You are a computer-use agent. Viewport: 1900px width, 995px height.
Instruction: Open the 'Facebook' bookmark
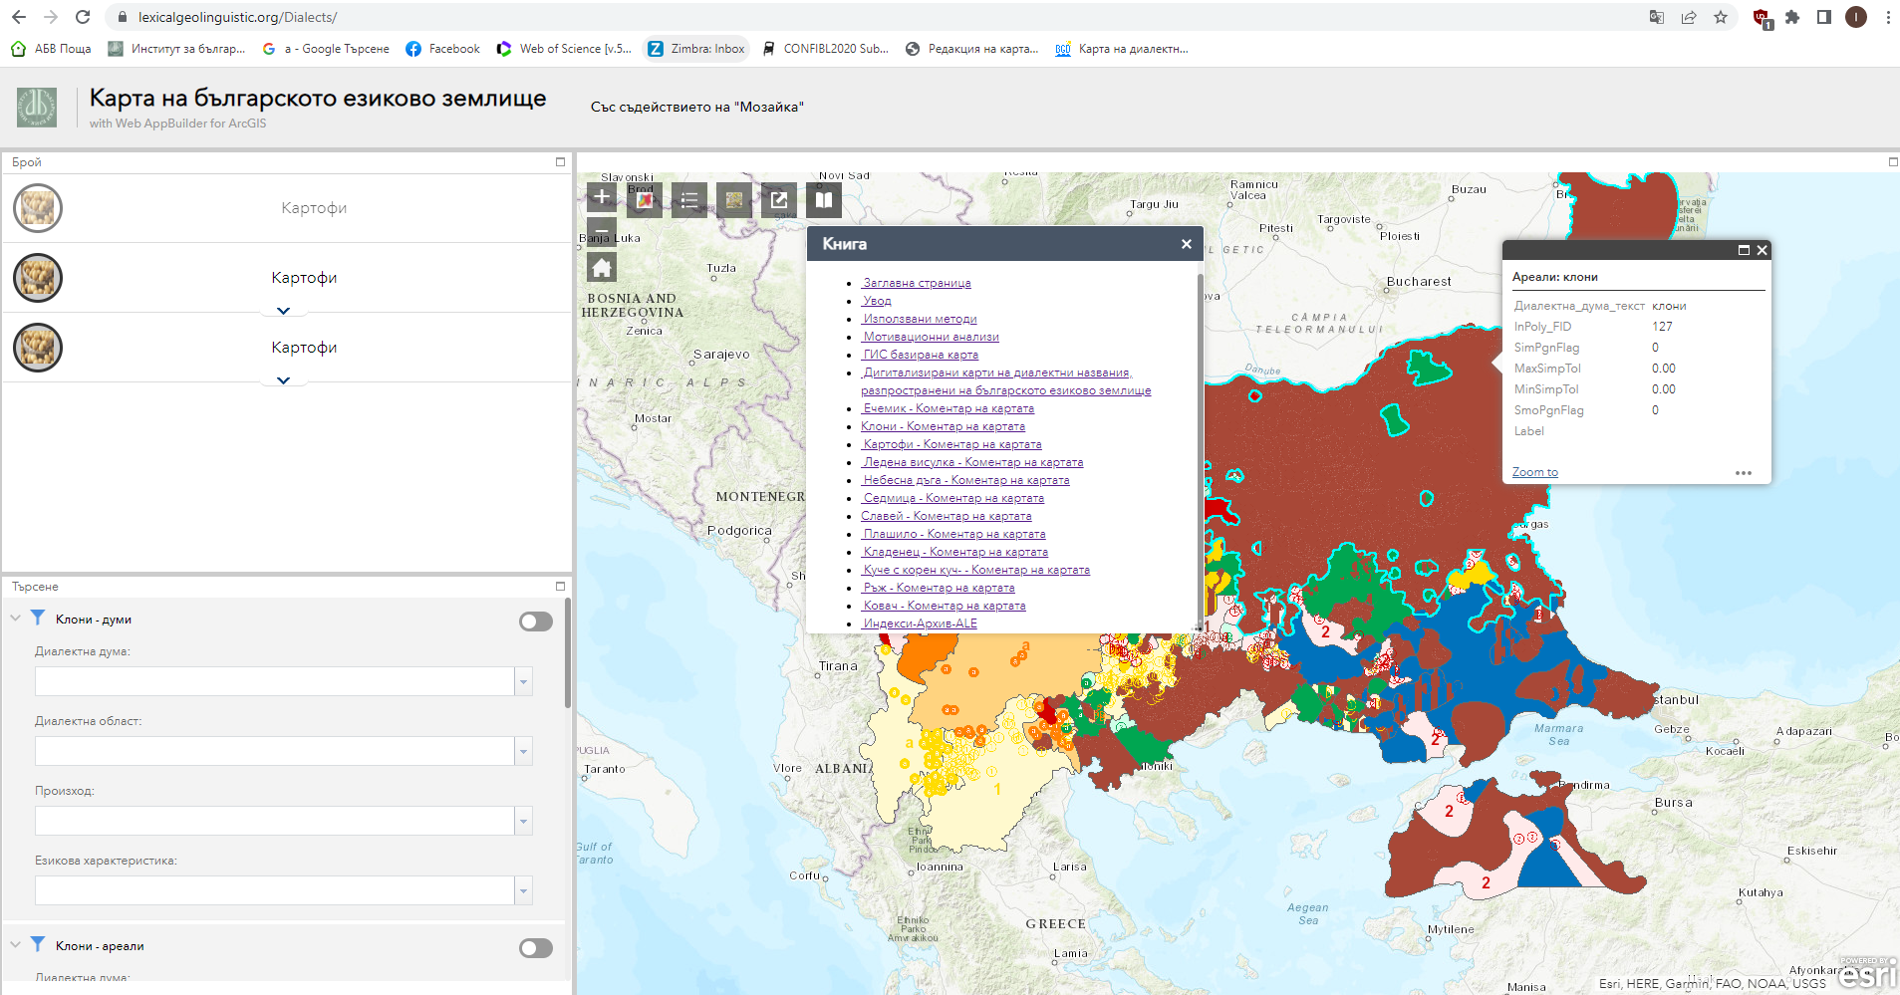point(443,49)
